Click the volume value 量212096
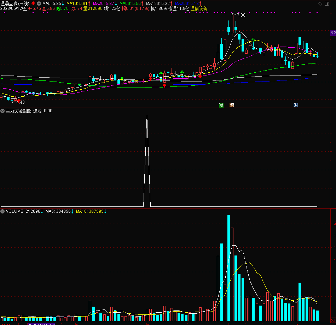This screenshot has width=336, height=325. (x=93, y=8)
